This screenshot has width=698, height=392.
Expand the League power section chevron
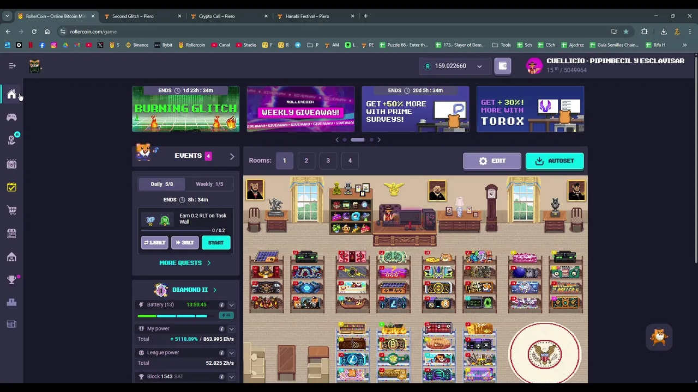click(231, 353)
